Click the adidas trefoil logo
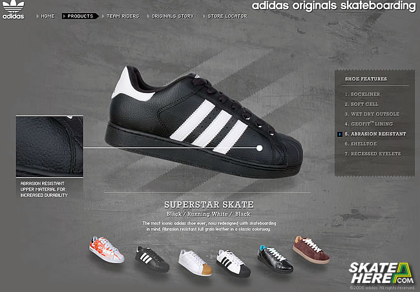The image size is (420, 292). 13,10
